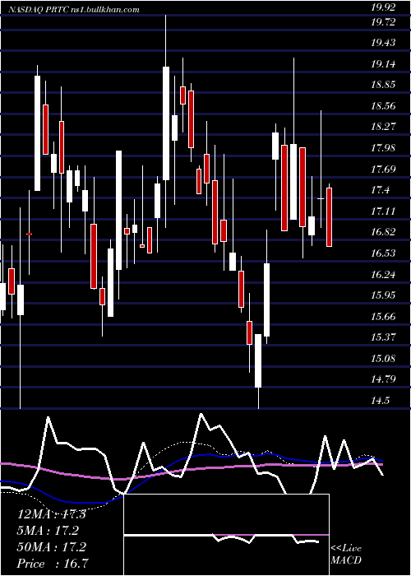Click the MACD inset panel
The width and height of the screenshot is (411, 576).
[x=226, y=535]
